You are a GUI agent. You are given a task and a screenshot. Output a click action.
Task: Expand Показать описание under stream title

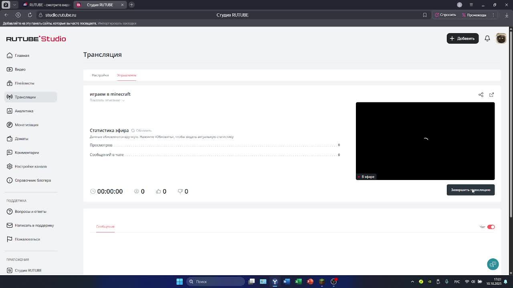coord(107,100)
